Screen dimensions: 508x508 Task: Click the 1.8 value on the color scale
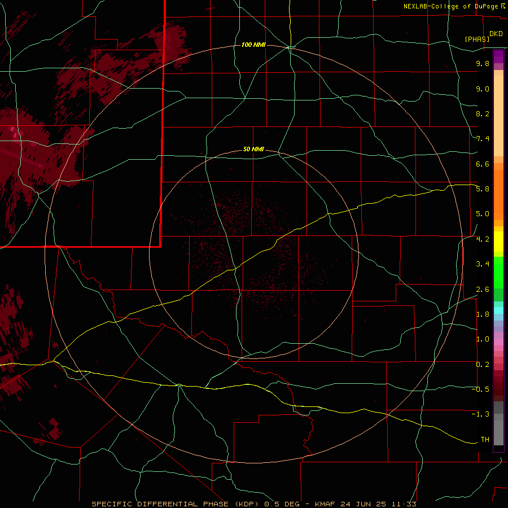(483, 314)
